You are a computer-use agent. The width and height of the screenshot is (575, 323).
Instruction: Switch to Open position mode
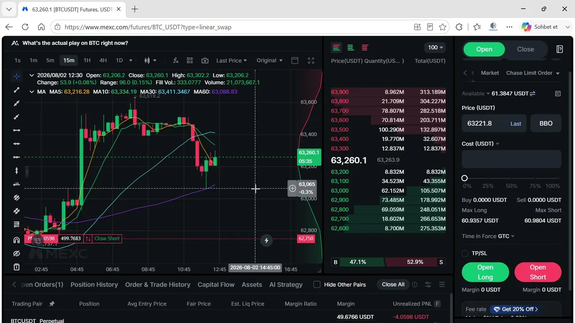click(x=484, y=49)
